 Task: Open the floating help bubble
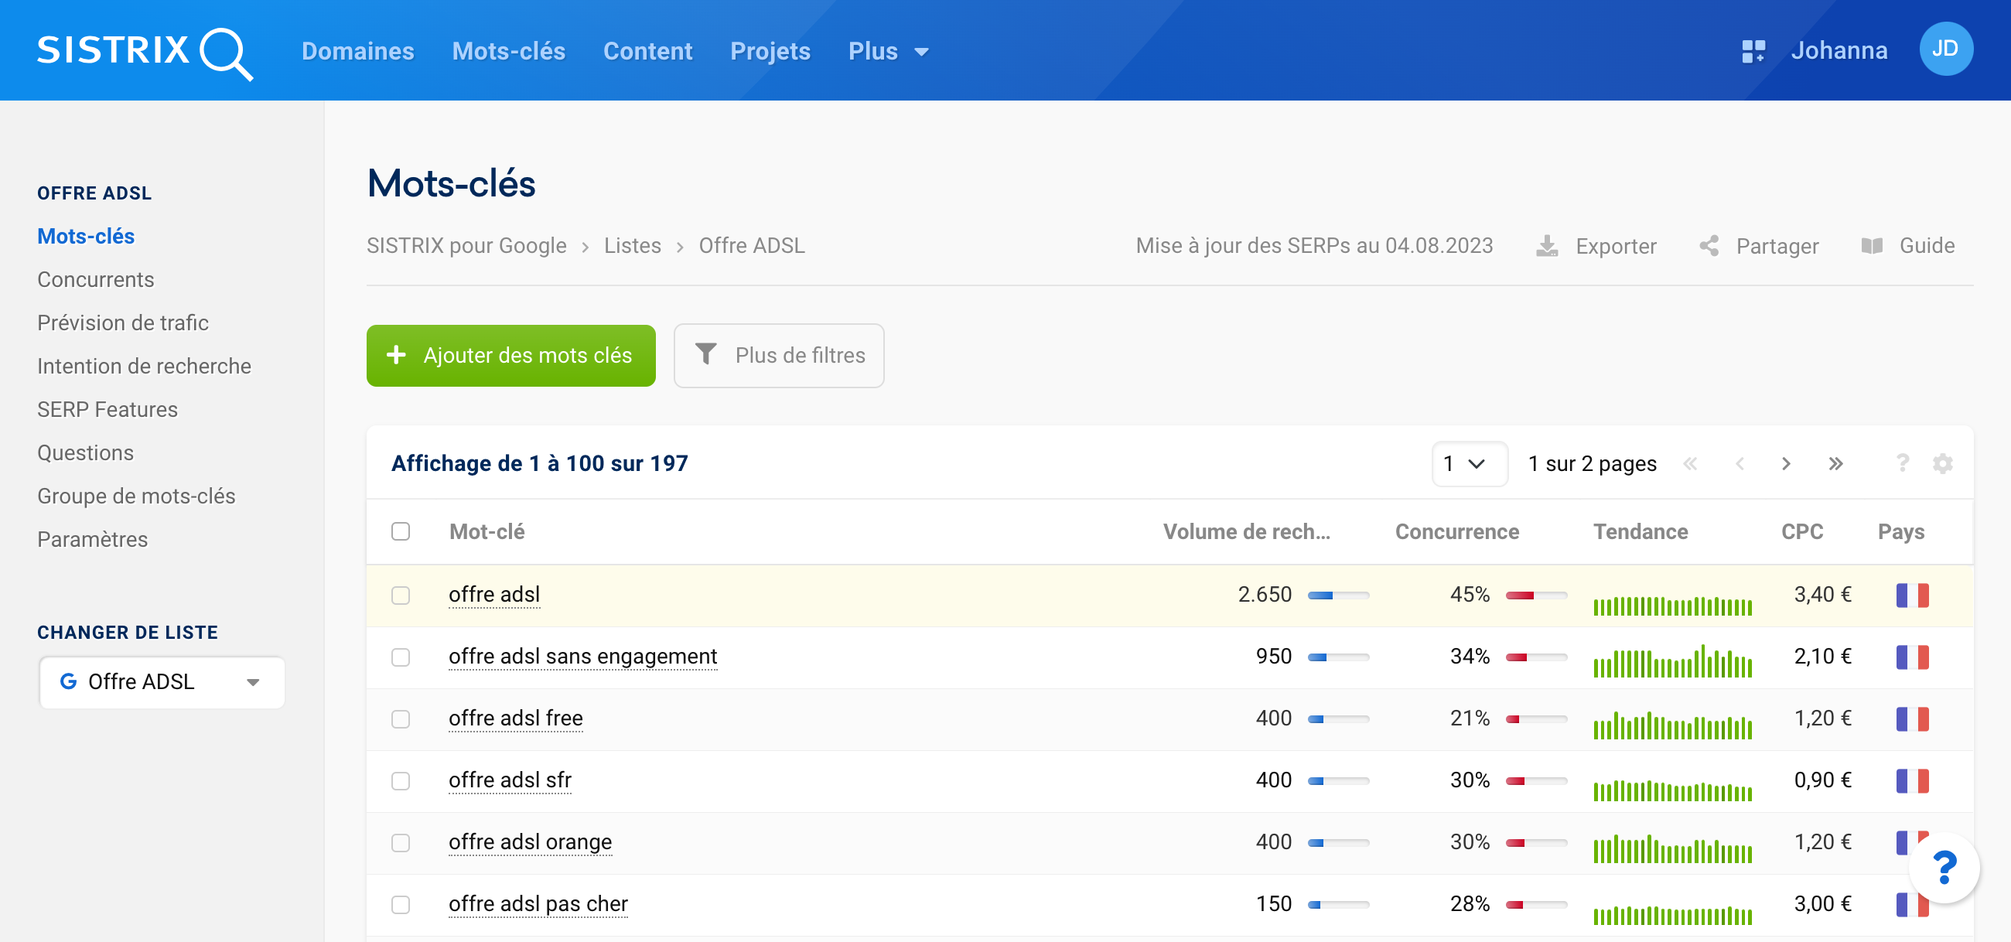tap(1944, 868)
